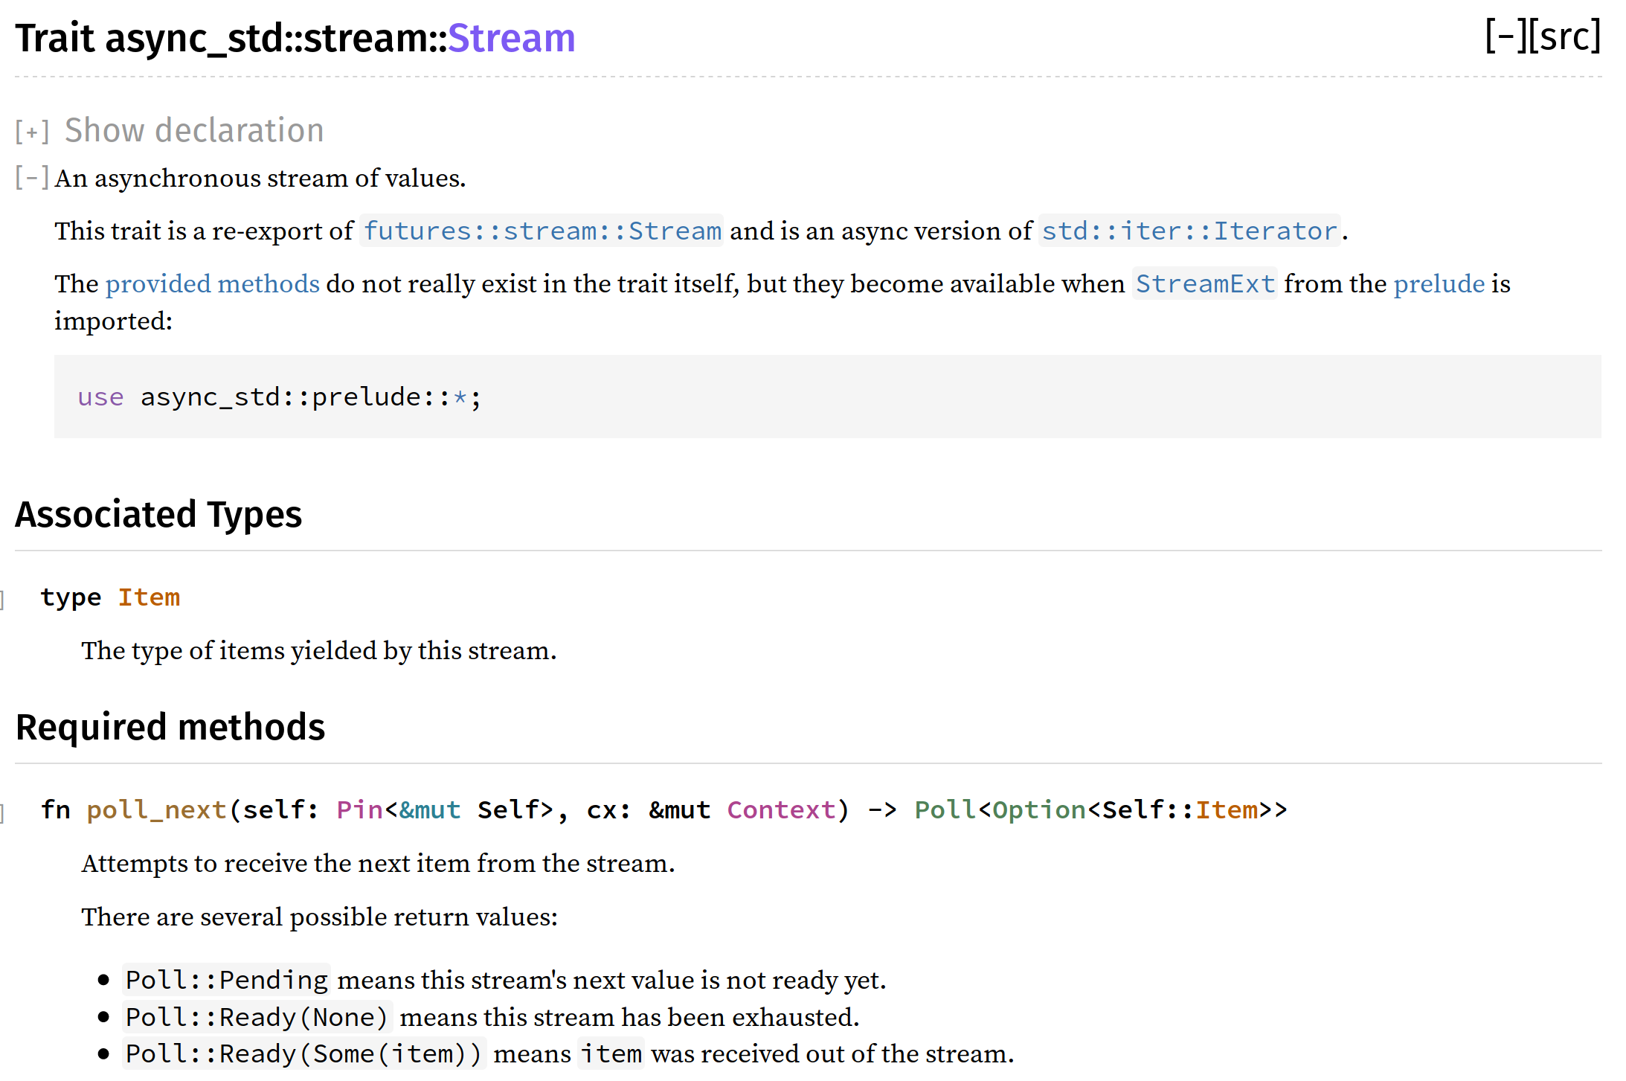
Task: Open the std::iter::Iterator link
Action: pos(1189,231)
